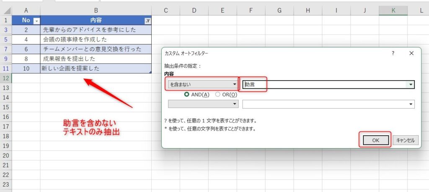Screen dimensions: 429x192
Task: Click the No cell with value 4
Action: (26, 40)
